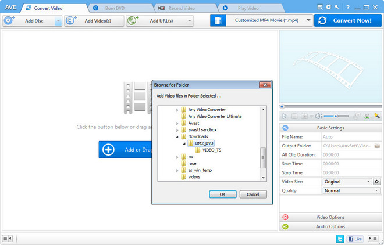Viewport: 384px width, 245px height.
Task: Open the Add Disc dropdown arrow
Action: click(x=58, y=21)
